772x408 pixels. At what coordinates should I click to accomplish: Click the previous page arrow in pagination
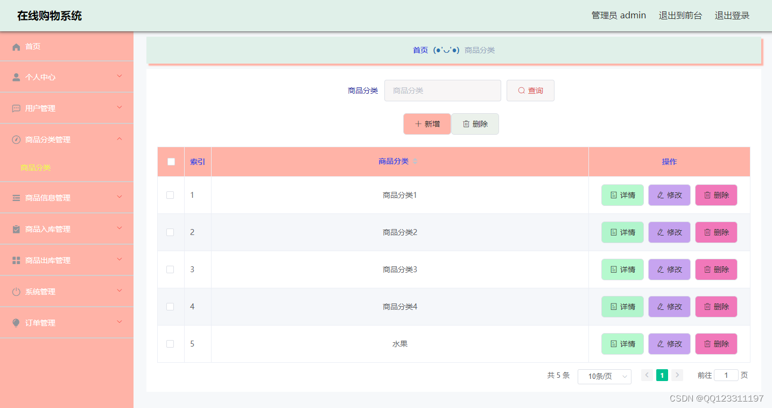click(647, 375)
